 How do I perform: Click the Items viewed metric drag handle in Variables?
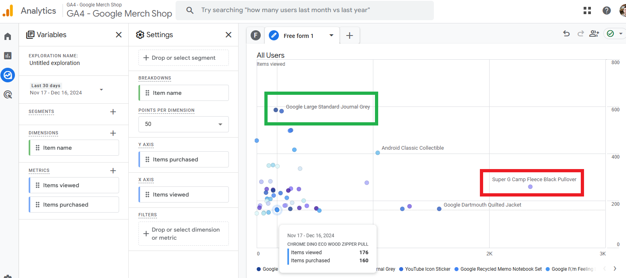pos(38,185)
